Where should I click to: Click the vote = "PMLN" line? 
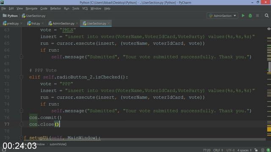pos(58,30)
